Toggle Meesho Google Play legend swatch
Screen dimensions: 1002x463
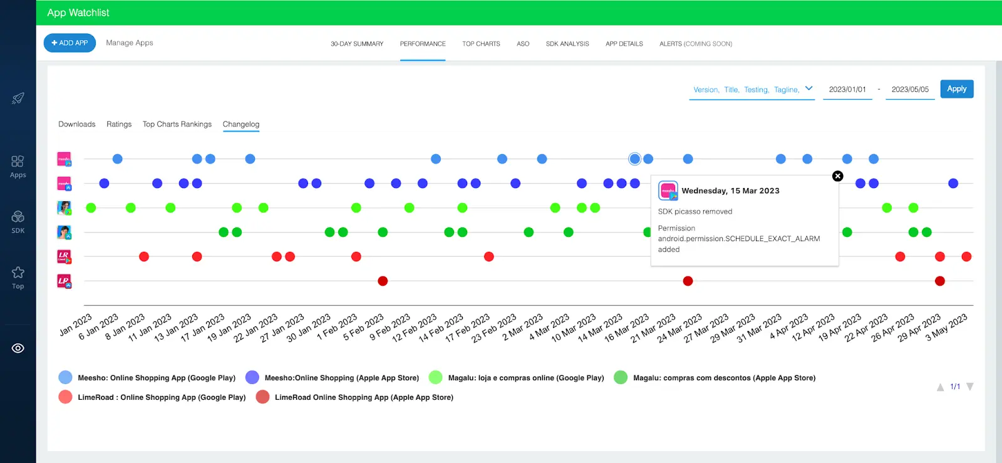click(x=65, y=377)
